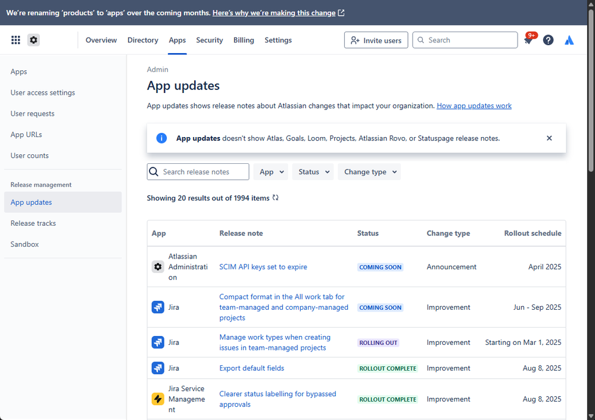
Task: Click the 'April 2025' schedule cell
Action: [x=545, y=267]
